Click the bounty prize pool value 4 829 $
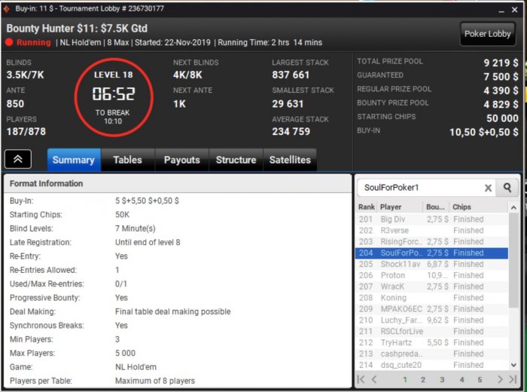 501,104
